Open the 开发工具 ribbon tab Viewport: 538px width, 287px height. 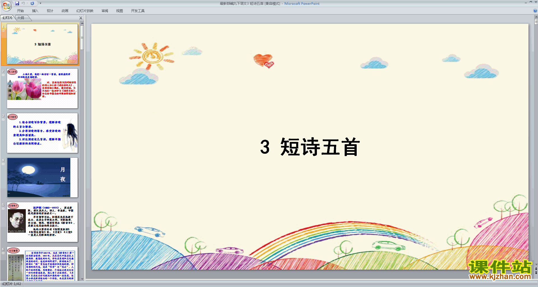pos(138,11)
